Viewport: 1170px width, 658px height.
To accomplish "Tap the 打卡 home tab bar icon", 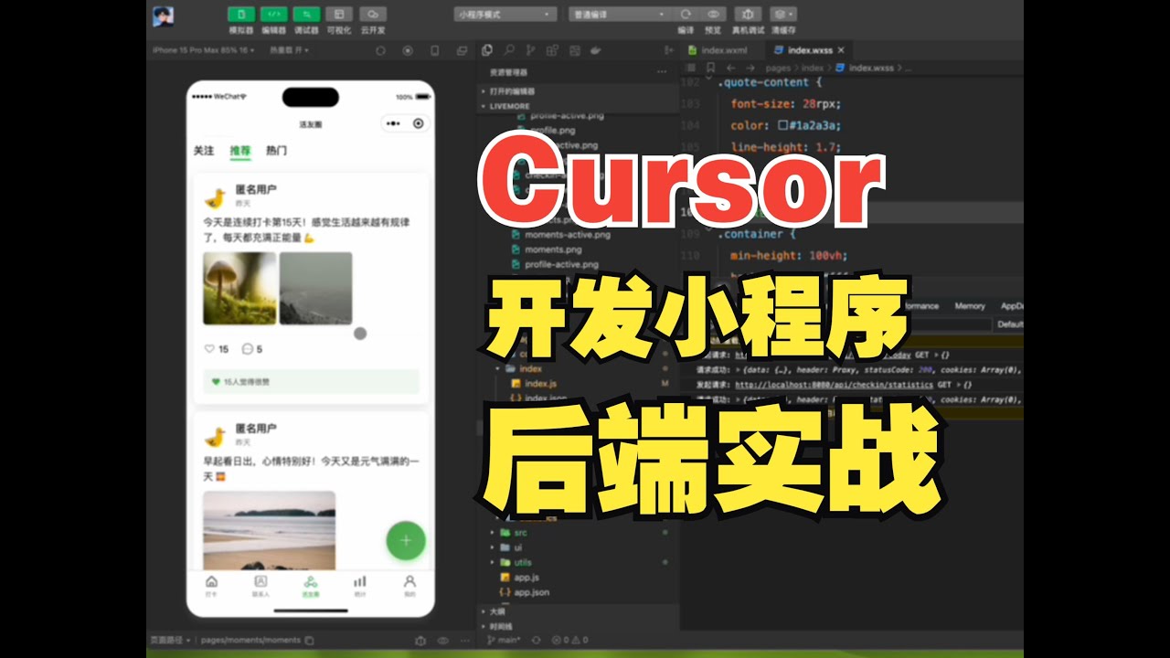I will click(x=212, y=586).
